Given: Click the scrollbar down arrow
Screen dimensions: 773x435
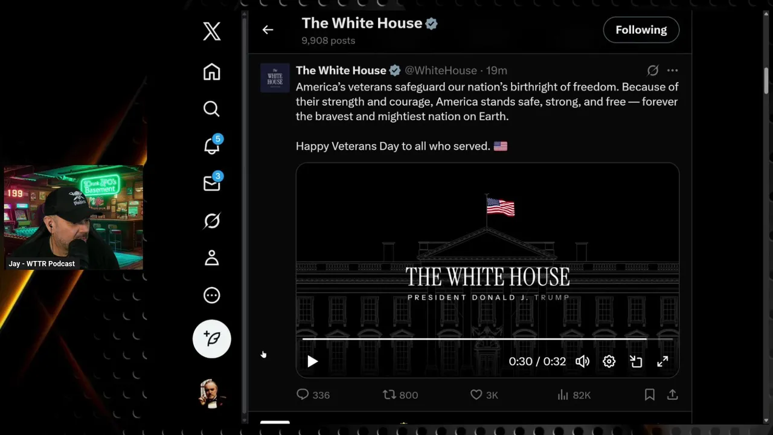Looking at the screenshot, I should point(767,420).
